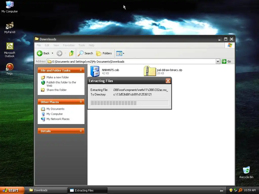This screenshot has width=259, height=194.
Task: Open My Network Places link
Action: (58, 119)
